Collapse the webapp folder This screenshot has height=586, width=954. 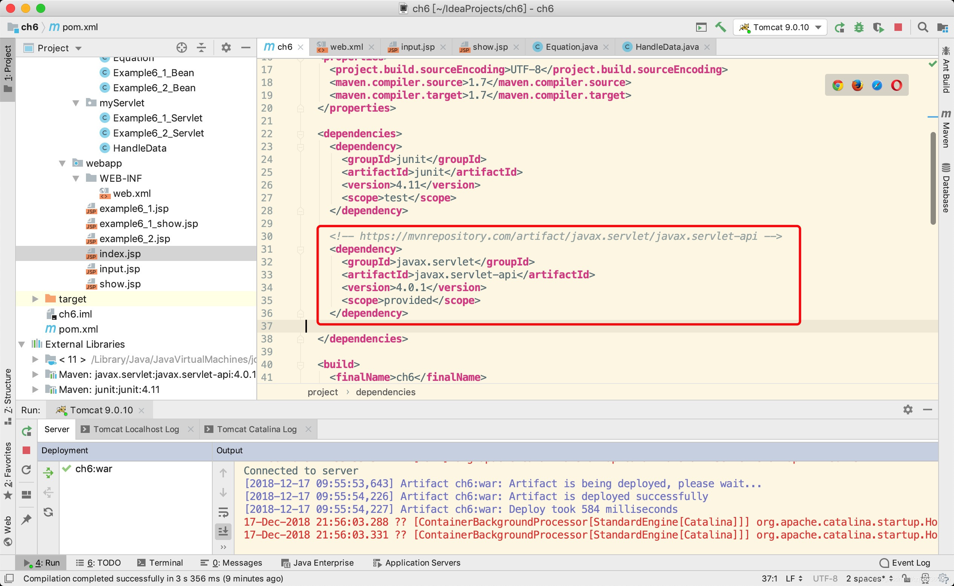(x=62, y=163)
